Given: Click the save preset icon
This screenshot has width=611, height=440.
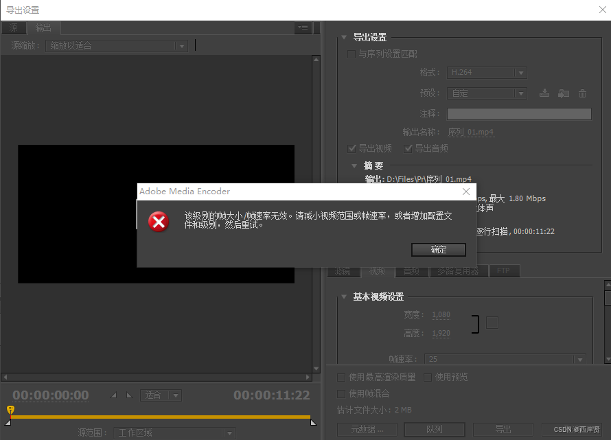Looking at the screenshot, I should pos(544,93).
